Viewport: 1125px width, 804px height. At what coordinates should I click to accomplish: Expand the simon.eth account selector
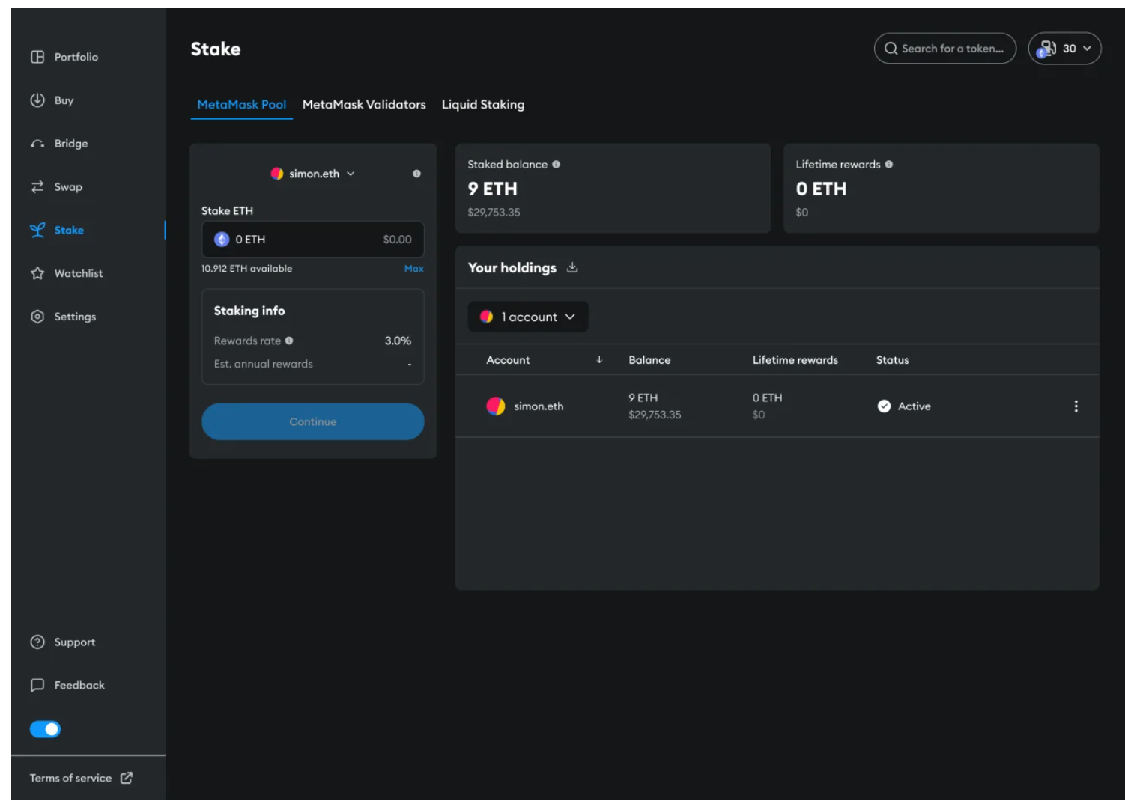point(313,174)
